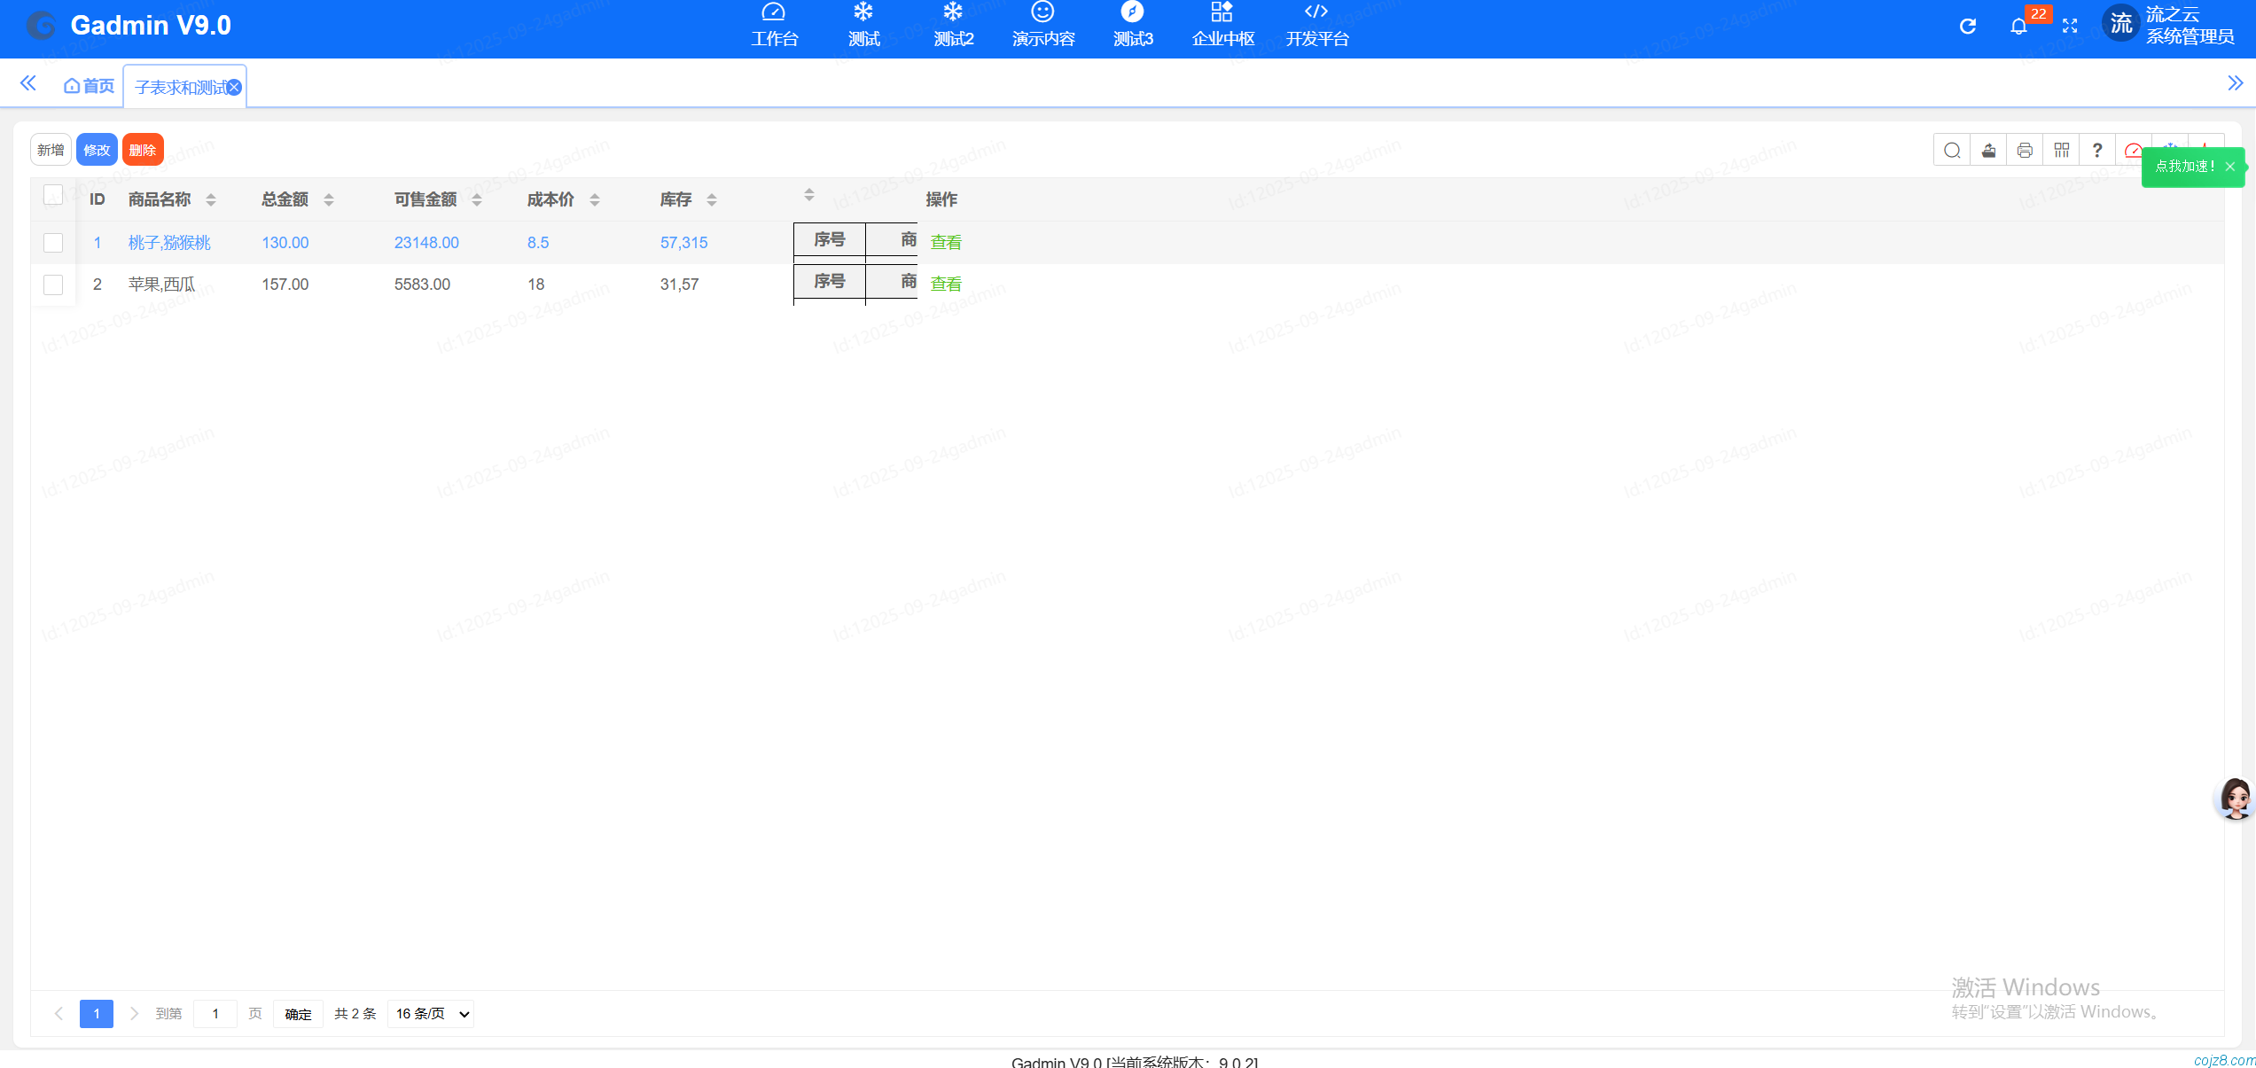Image resolution: width=2256 pixels, height=1068 pixels.
Task: Collapse sidebar with left double chevron
Action: point(28,83)
